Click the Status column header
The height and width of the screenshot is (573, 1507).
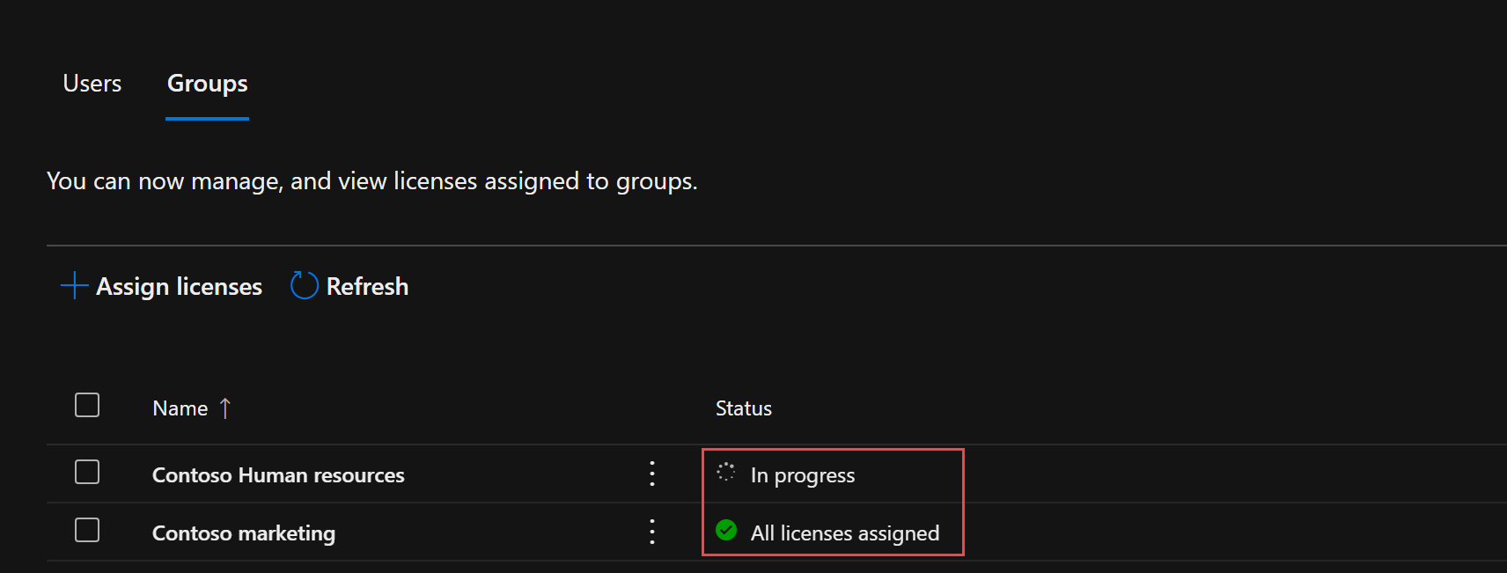(743, 408)
